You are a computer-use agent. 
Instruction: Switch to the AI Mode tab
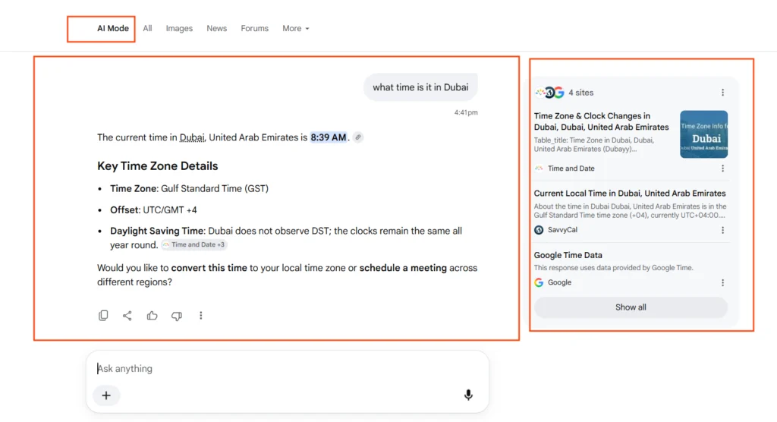pyautogui.click(x=112, y=28)
